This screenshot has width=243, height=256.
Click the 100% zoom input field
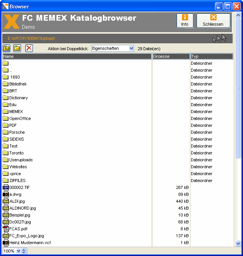tap(9, 251)
